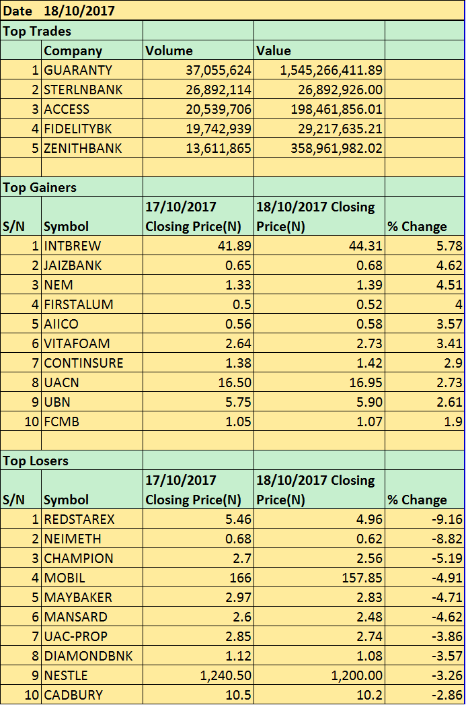
Task: Click the Date 18/10/2017 header cell
Action: 59,11
